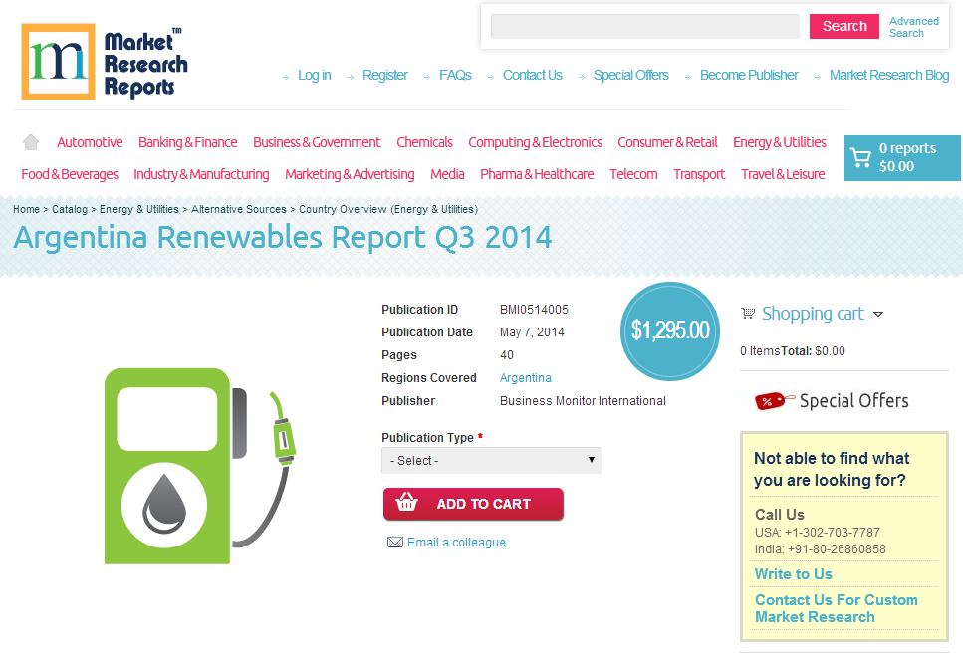
Task: Select the Computing & Electronics category
Action: (x=535, y=142)
